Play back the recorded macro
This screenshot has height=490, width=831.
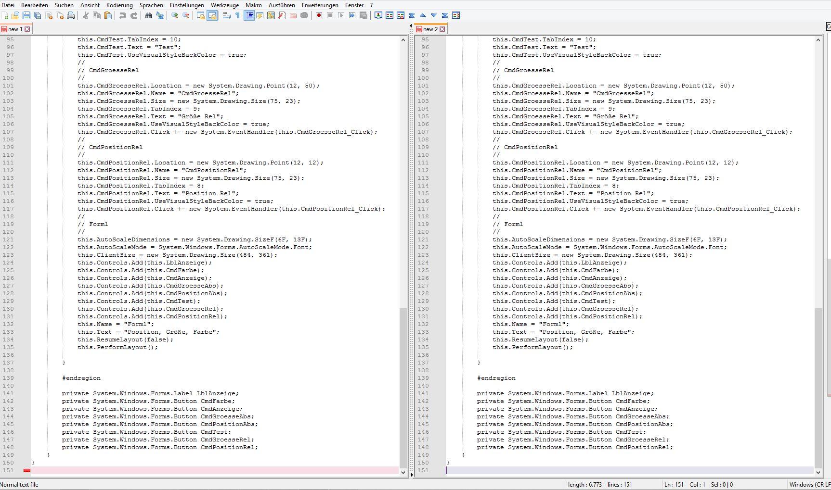[341, 15]
